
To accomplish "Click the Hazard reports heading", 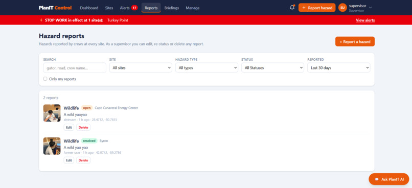I will click(61, 36).
